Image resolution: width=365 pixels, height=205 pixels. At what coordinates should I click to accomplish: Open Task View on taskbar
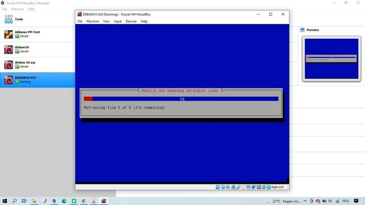point(24,201)
